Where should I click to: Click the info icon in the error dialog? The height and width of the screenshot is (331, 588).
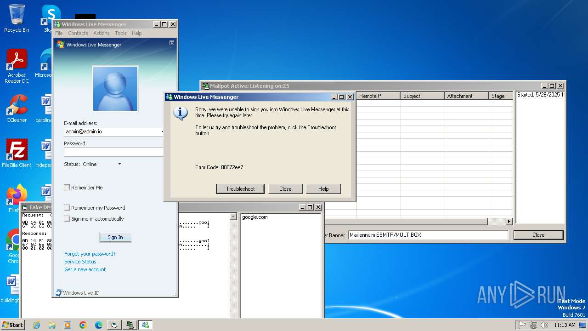click(181, 113)
